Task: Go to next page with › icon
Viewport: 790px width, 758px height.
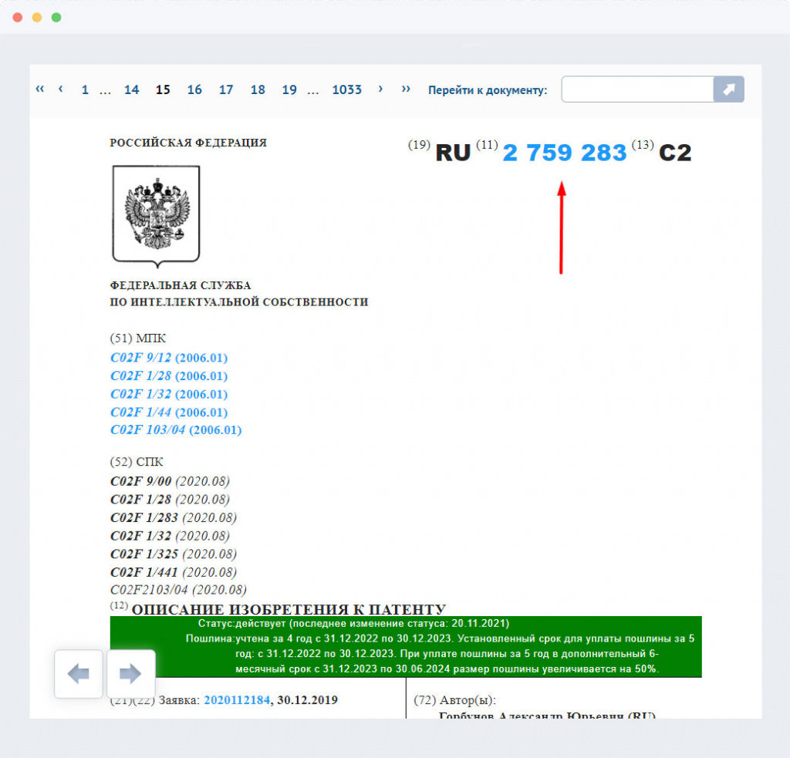Action: [380, 89]
